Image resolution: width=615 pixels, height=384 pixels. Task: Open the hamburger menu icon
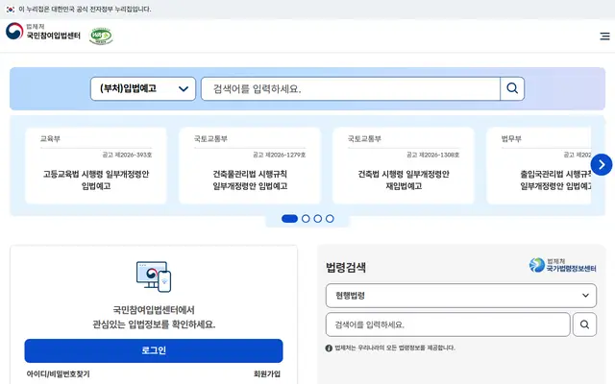pyautogui.click(x=604, y=36)
